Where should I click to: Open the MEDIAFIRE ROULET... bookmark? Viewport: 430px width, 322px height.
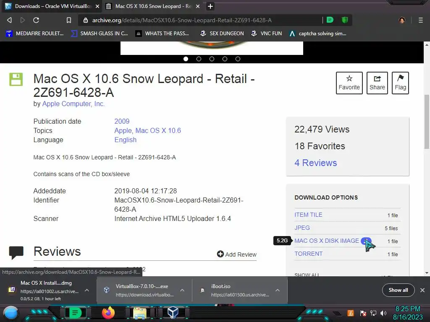click(35, 34)
